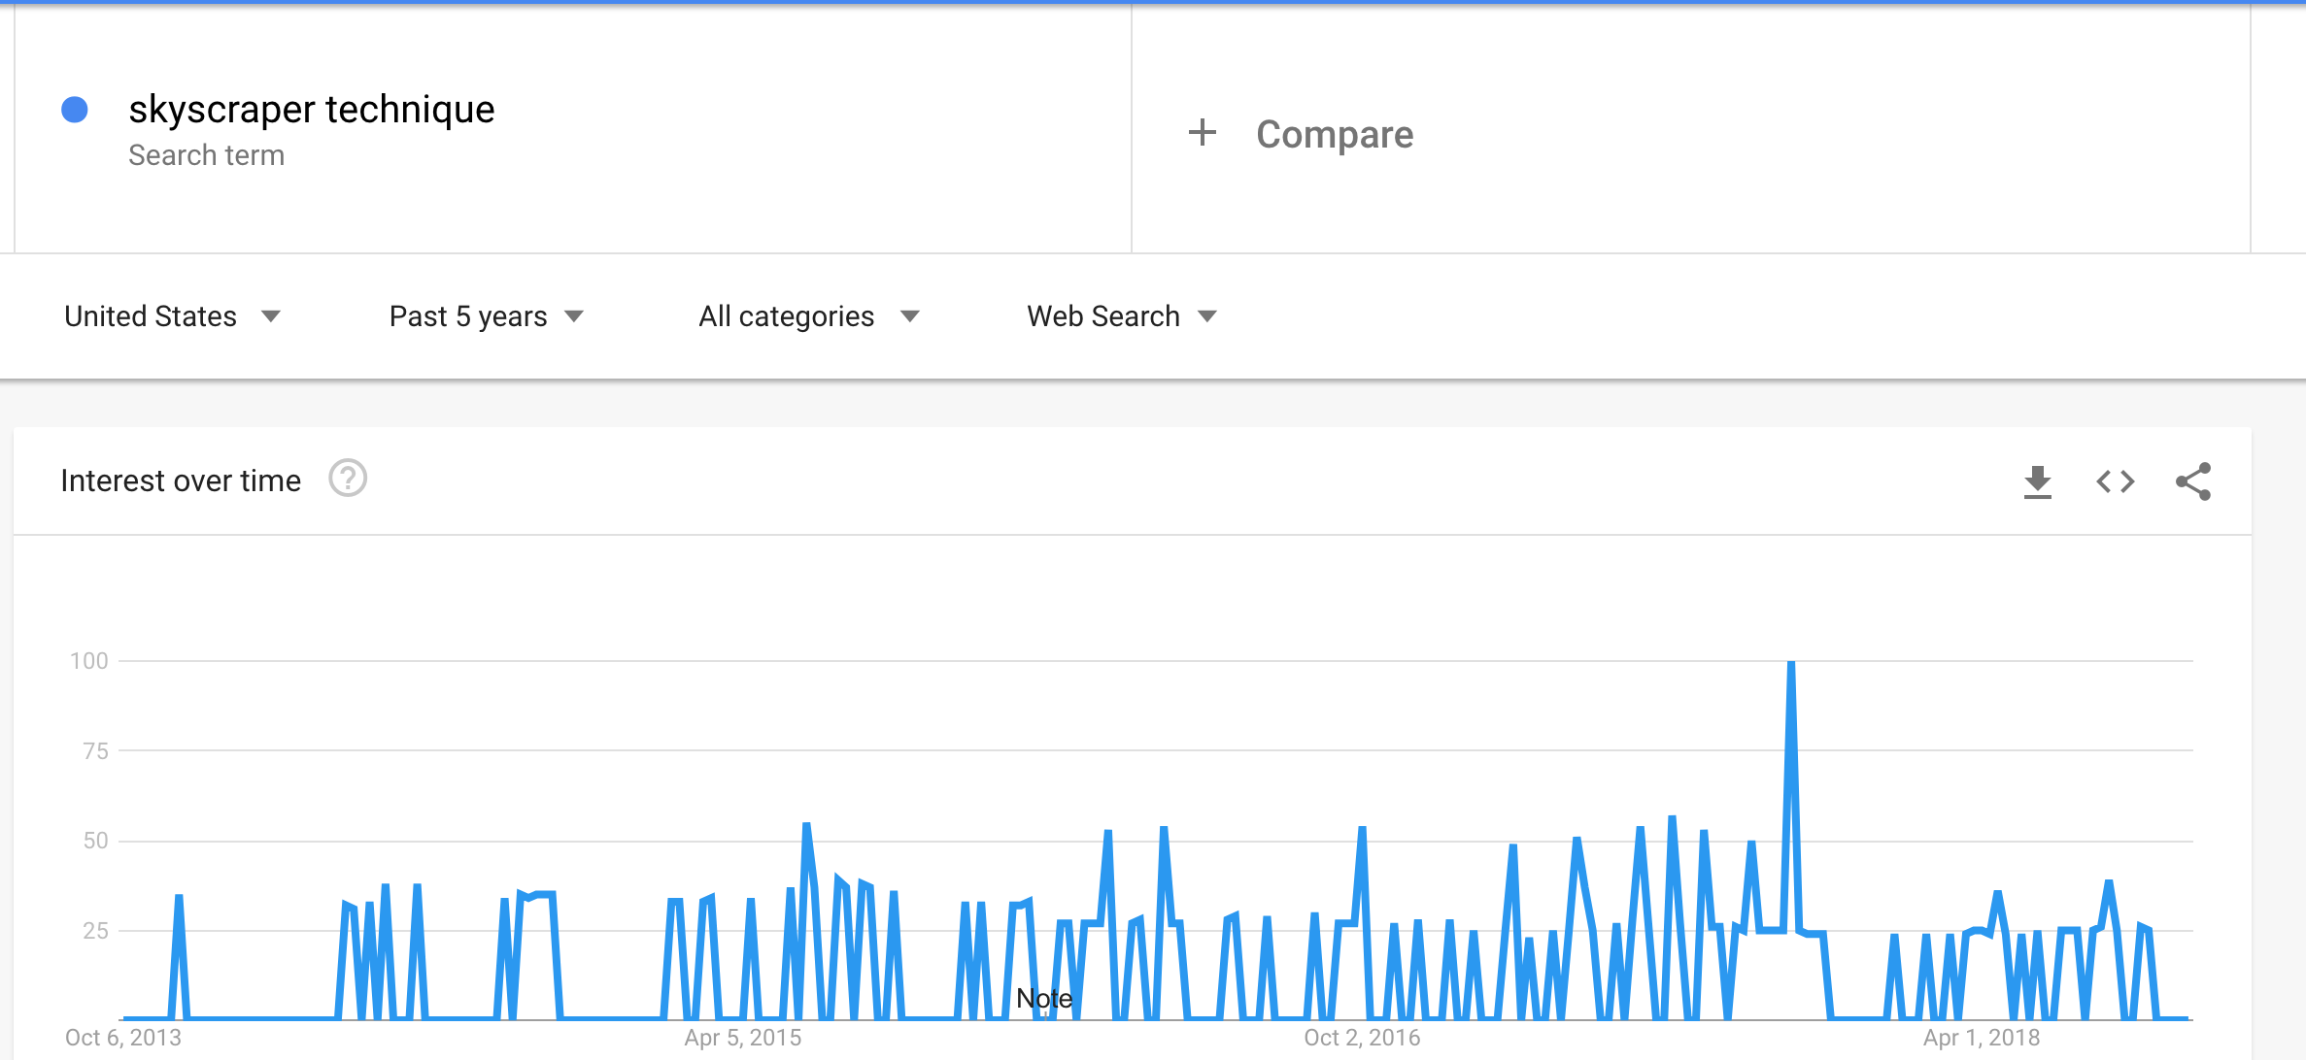Select the Apr 1, 2018 axis label
The height and width of the screenshot is (1060, 2306).
(x=1982, y=1038)
